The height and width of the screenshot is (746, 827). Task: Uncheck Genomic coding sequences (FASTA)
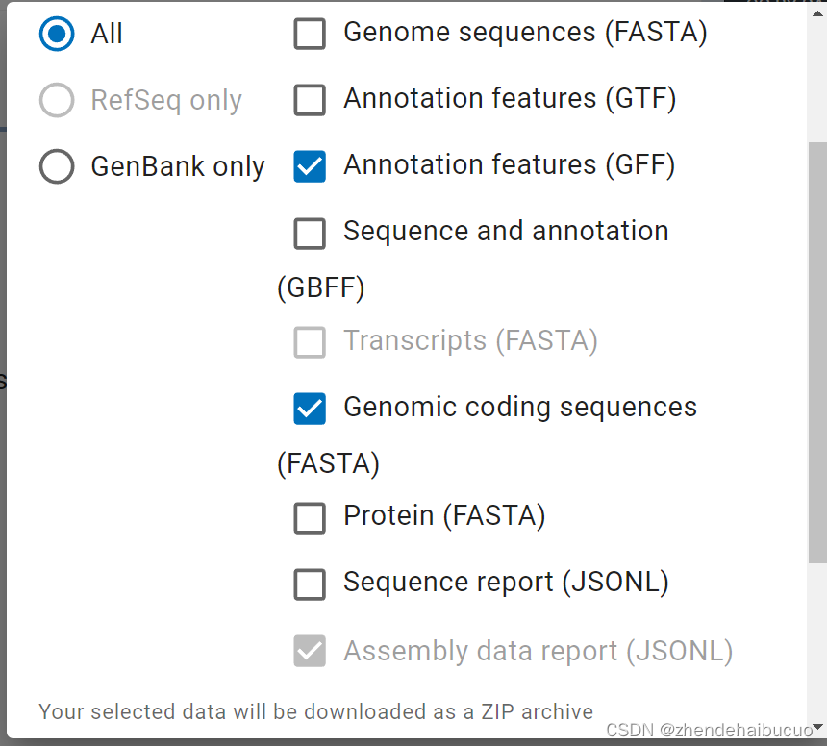(x=310, y=409)
